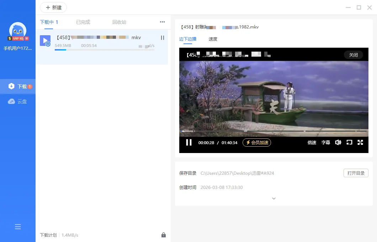Maximize the window
This screenshot has height=242, width=377.
359,7
